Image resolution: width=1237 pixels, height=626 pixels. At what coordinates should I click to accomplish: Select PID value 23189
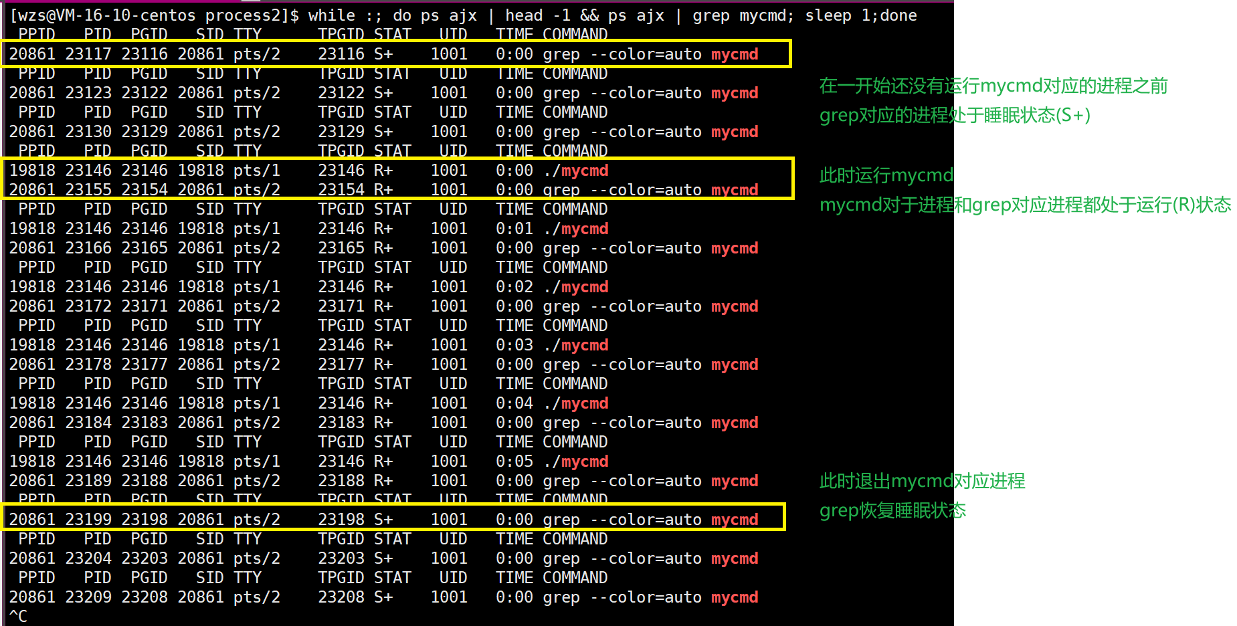click(88, 481)
